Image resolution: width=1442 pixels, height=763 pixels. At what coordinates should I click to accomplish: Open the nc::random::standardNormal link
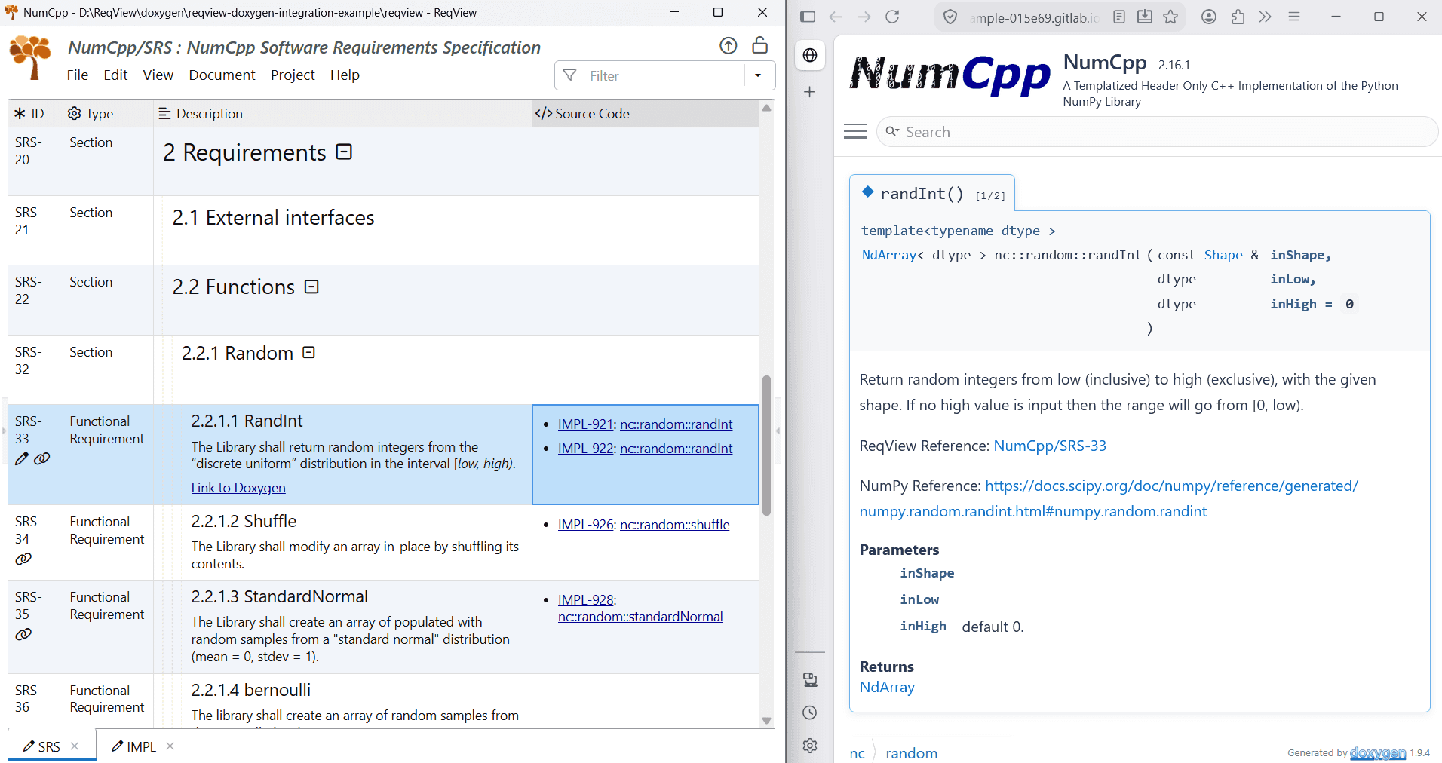(x=640, y=617)
